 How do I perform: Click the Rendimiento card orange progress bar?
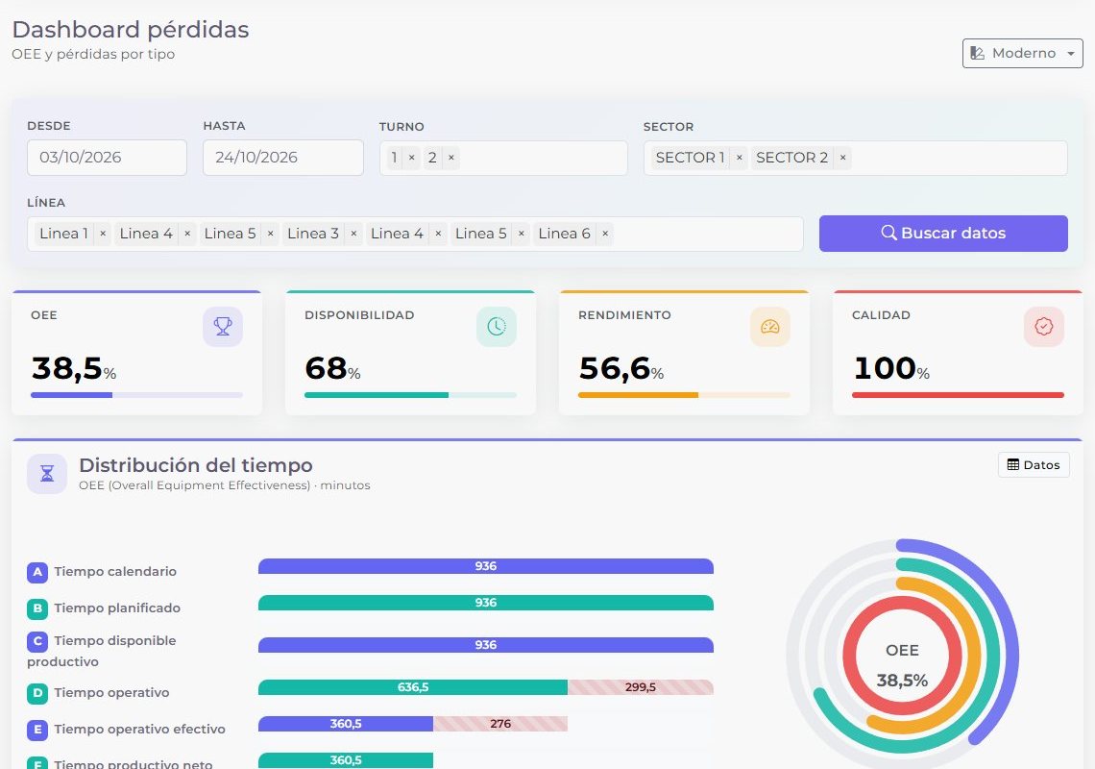pos(639,395)
